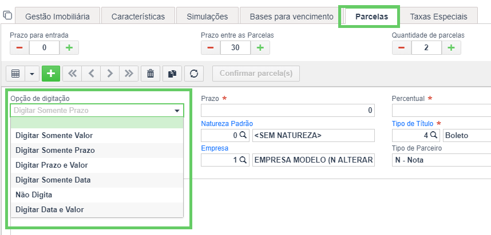The image size is (491, 235).
Task: Go to next record arrow
Action: pyautogui.click(x=110, y=74)
